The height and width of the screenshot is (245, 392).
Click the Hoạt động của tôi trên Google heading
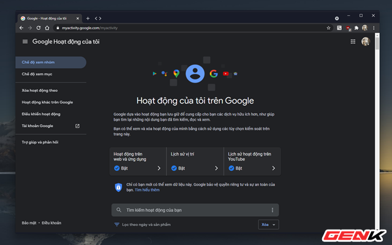[195, 100]
